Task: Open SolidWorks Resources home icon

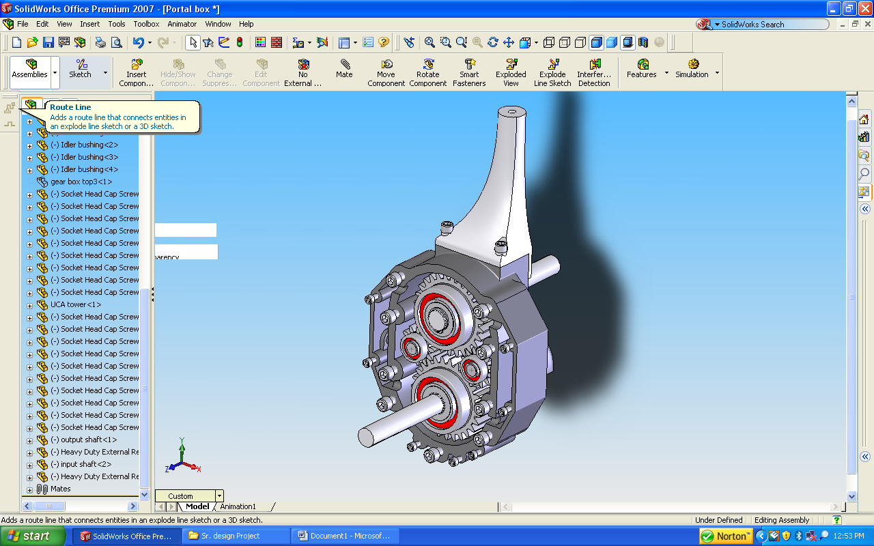Action: click(x=864, y=119)
